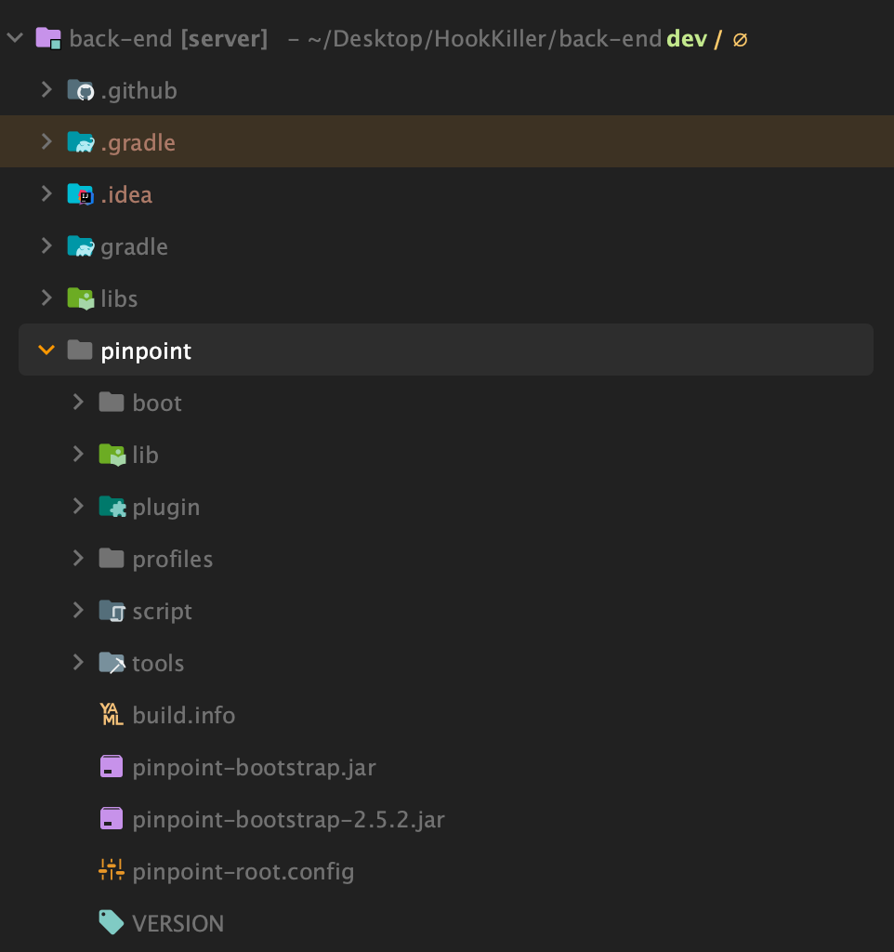Expand the gradle folder chevron
Image resolution: width=894 pixels, height=952 pixels.
pos(46,245)
